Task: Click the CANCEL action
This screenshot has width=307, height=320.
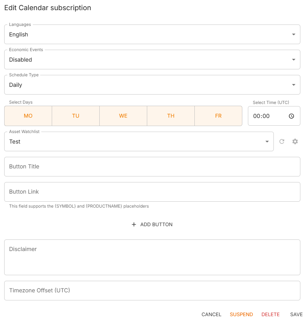Action: click(211, 314)
